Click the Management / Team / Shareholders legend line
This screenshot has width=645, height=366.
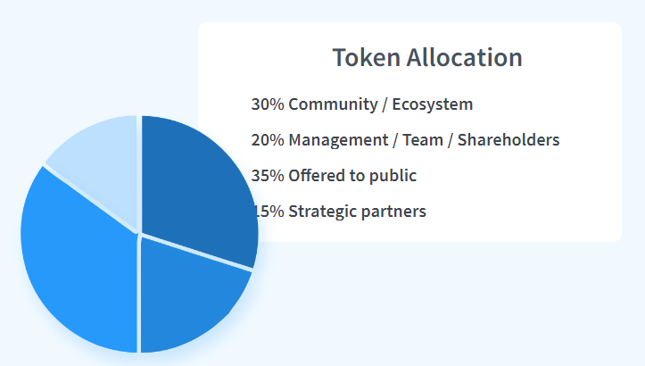coord(405,140)
